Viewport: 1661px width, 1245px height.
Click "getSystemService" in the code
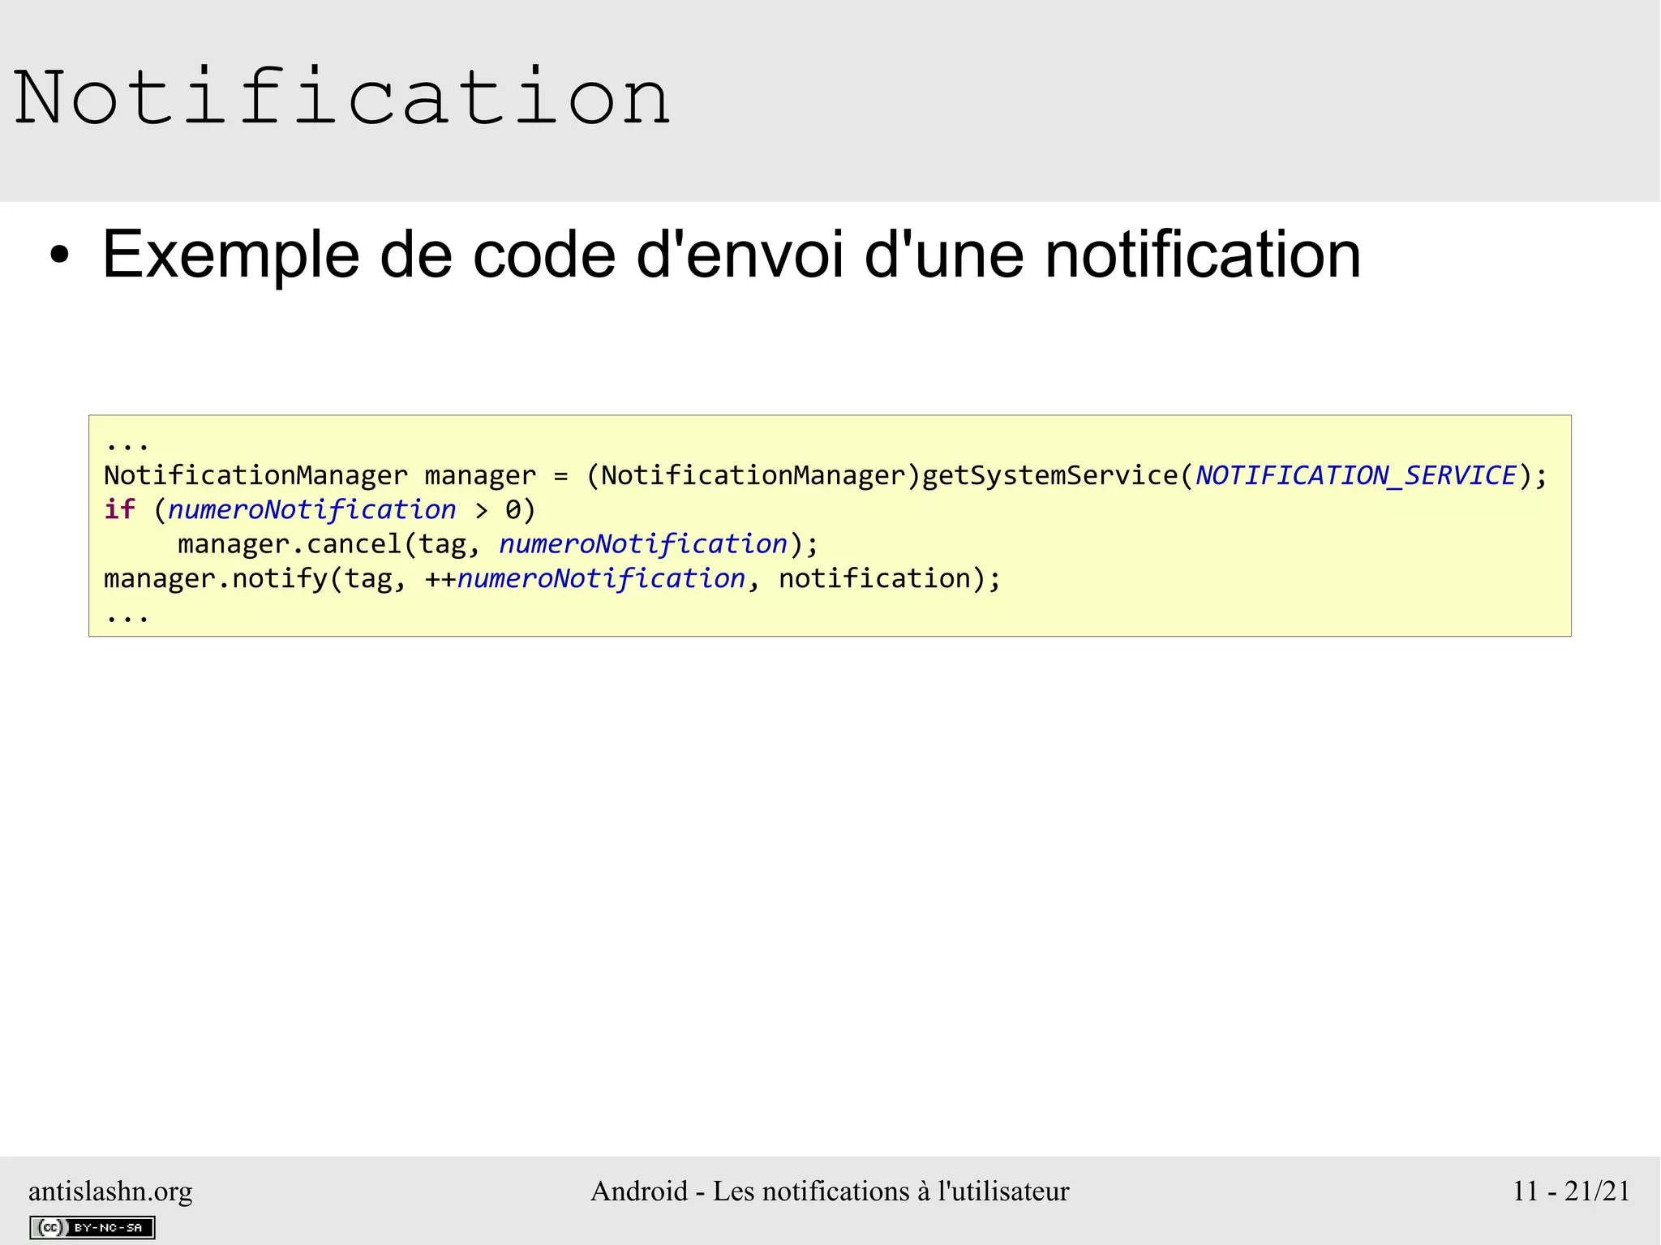tap(1050, 475)
